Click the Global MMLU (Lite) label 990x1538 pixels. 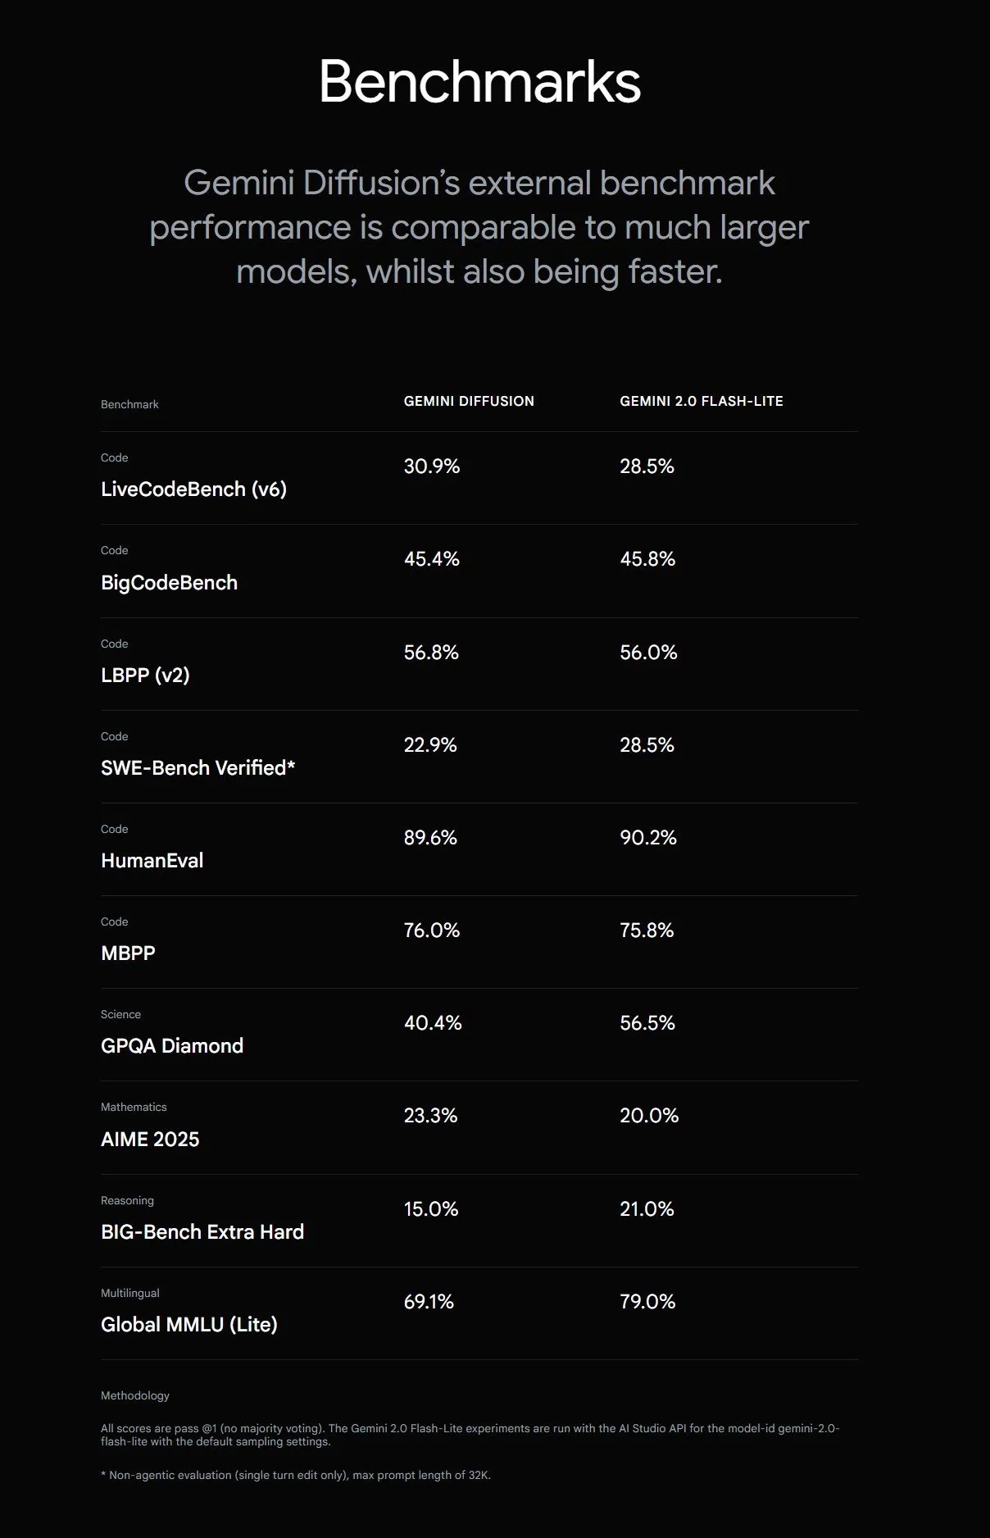189,1325
